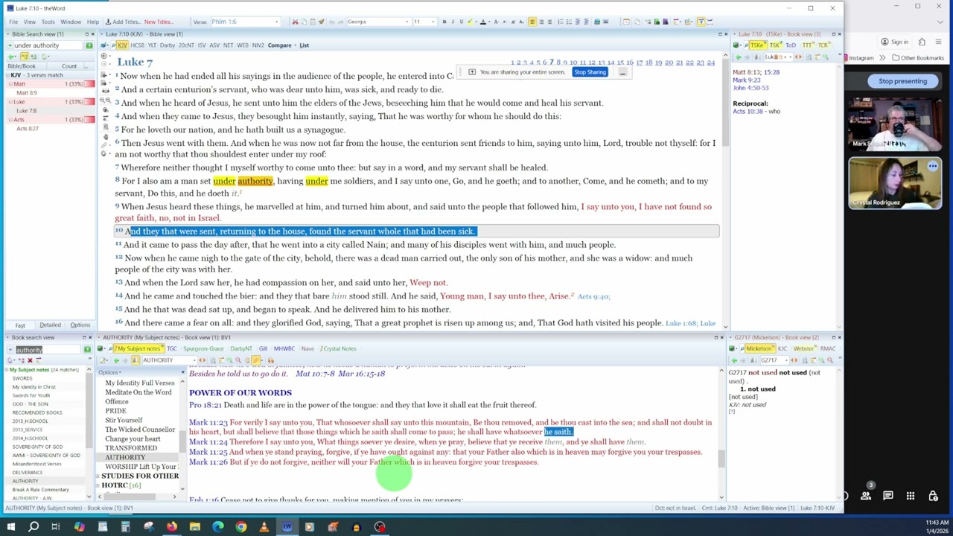The height and width of the screenshot is (536, 953).
Task: Open the Window menu
Action: click(71, 22)
